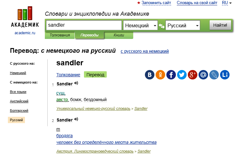Share via Odnoklassniki icon
The width and height of the screenshot is (239, 157).
pos(160,75)
